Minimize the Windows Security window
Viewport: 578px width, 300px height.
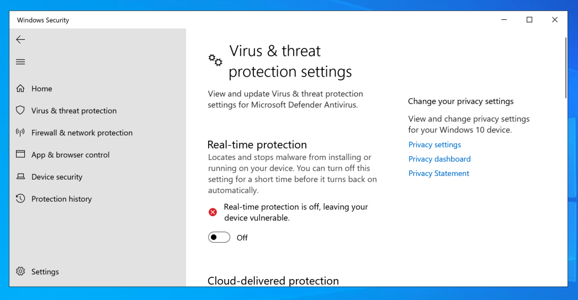pos(504,20)
